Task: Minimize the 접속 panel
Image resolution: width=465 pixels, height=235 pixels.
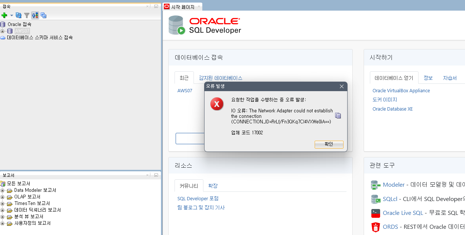Action: click(x=156, y=6)
